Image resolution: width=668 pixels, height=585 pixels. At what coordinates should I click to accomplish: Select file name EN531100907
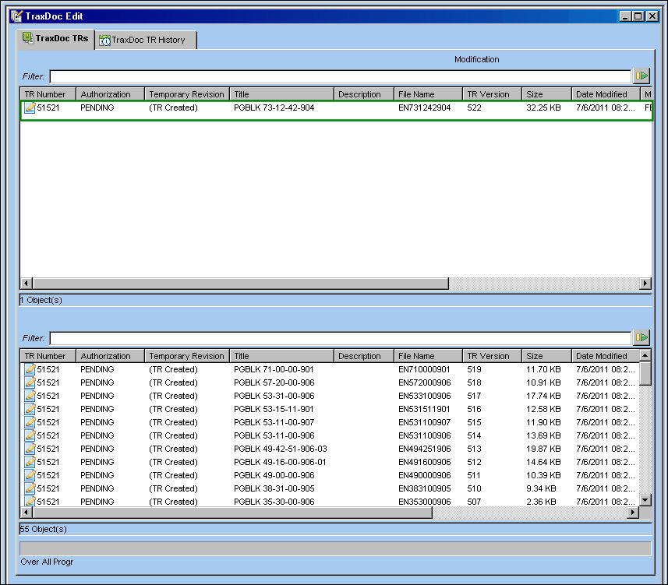pyautogui.click(x=424, y=422)
